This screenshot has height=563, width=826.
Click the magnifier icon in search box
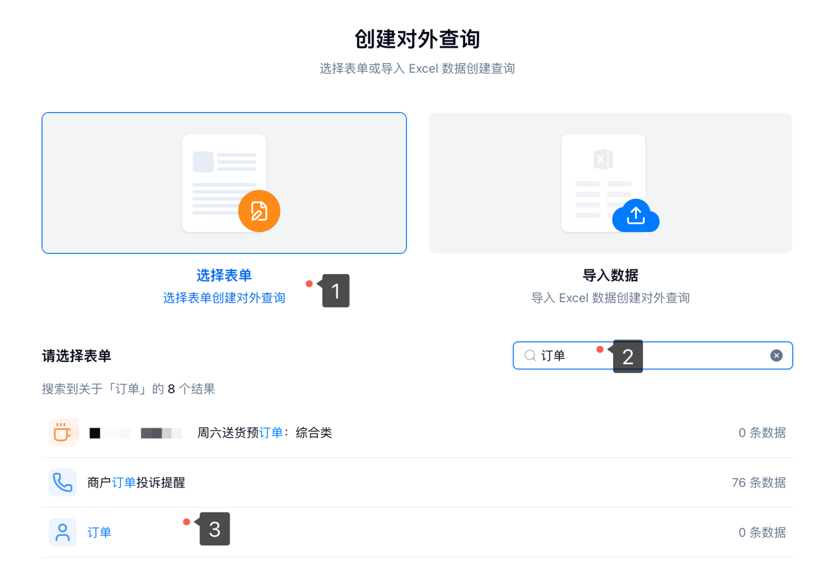point(530,355)
